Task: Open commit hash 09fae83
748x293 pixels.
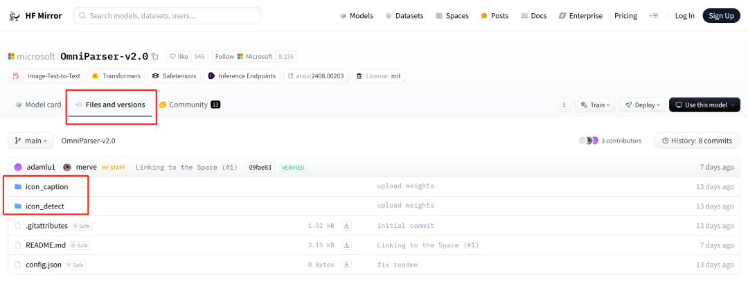Action: coord(260,167)
